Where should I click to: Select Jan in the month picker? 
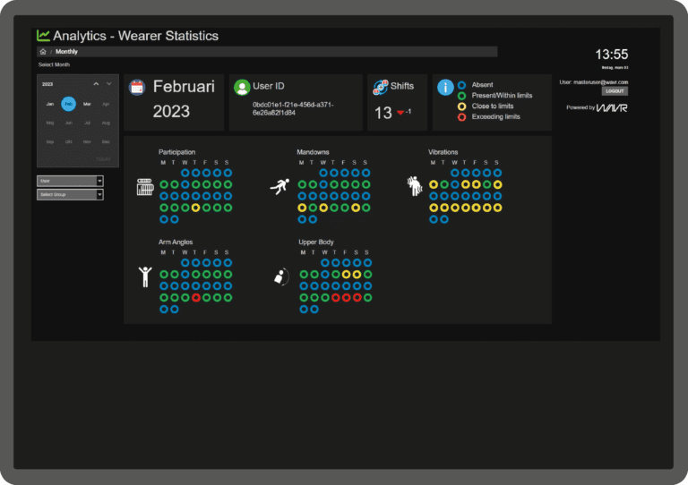pos(50,104)
